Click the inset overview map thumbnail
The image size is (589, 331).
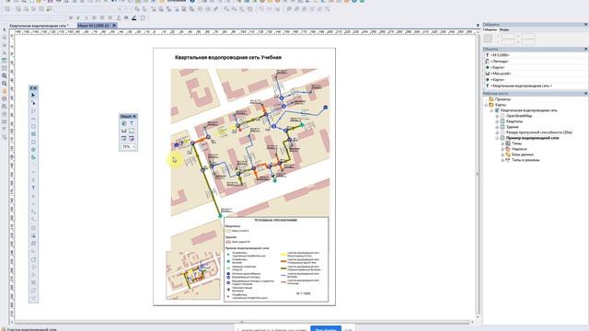coord(193,275)
